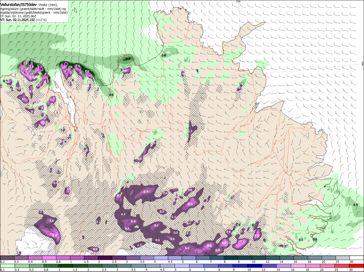
Task: Pick the dark grey-purple 0.2 swatch in upper legend
Action: (7, 258)
